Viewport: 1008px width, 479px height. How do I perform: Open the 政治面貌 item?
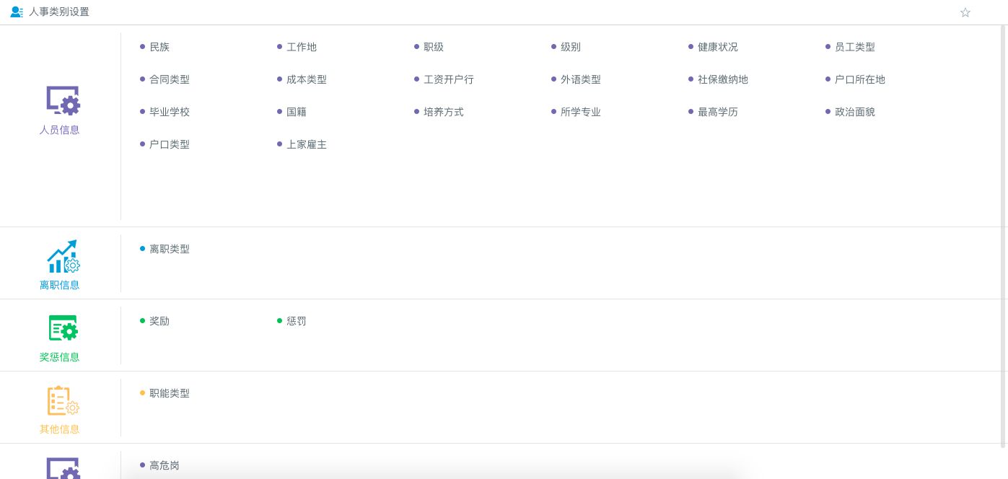[x=854, y=112]
